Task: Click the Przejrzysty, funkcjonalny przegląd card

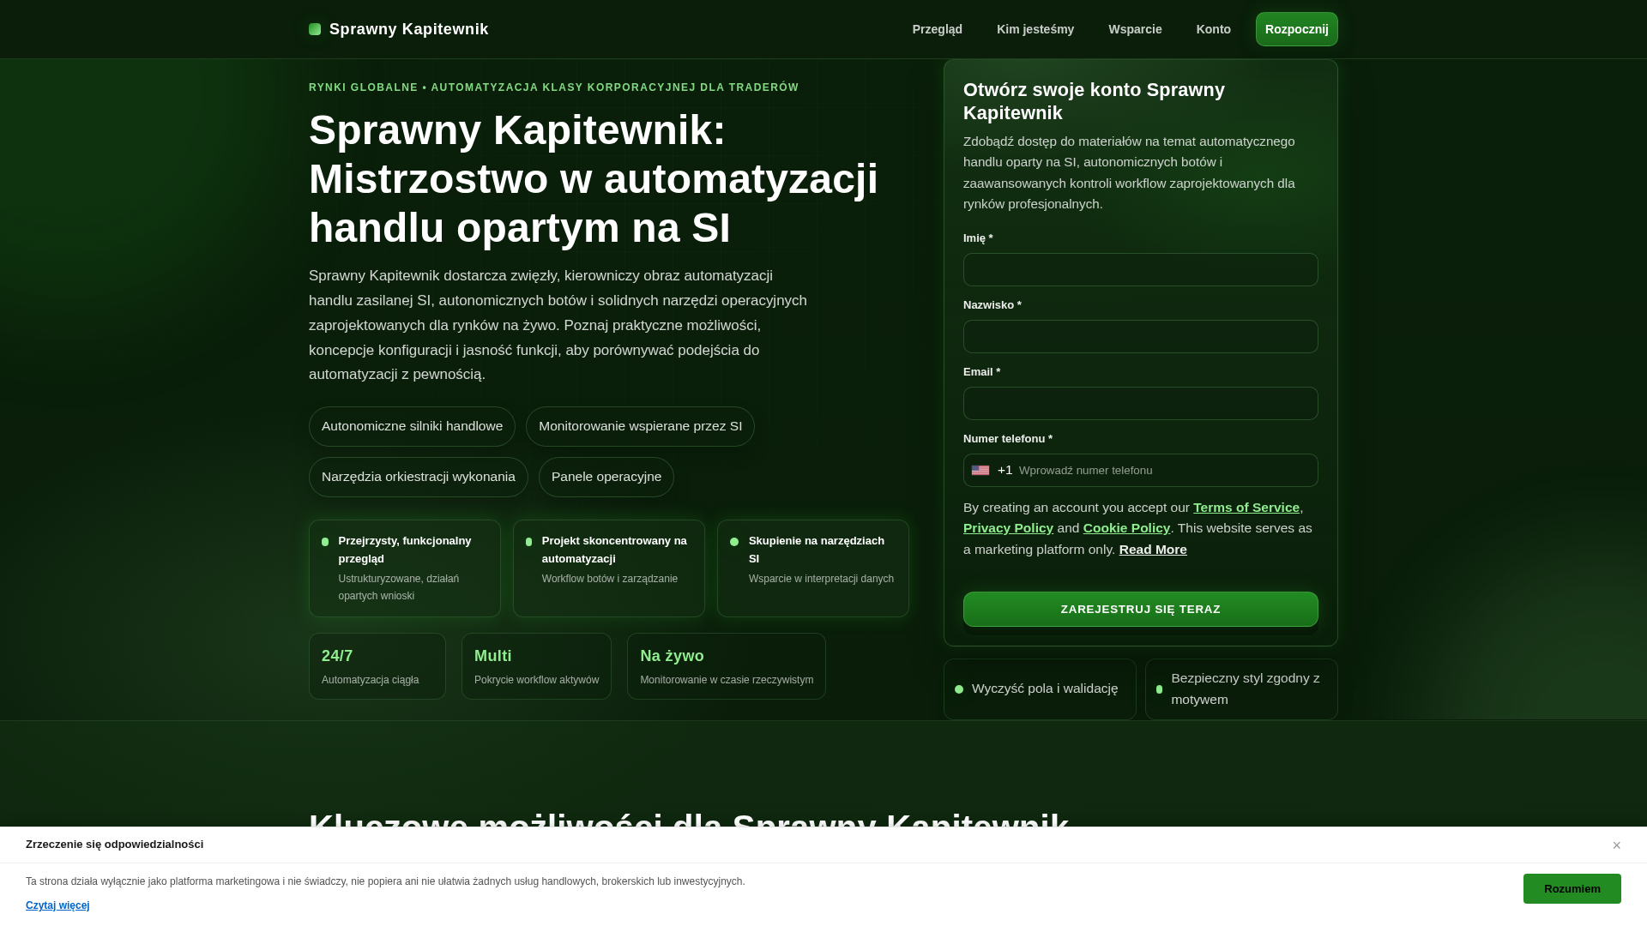Action: (404, 568)
